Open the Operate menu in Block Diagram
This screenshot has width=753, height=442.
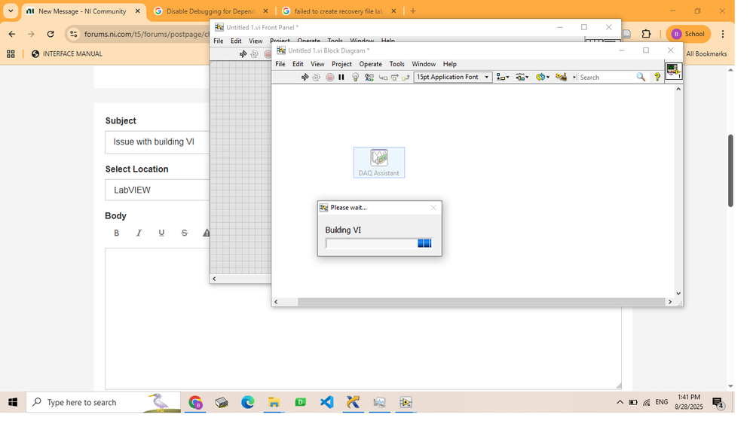tap(370, 64)
